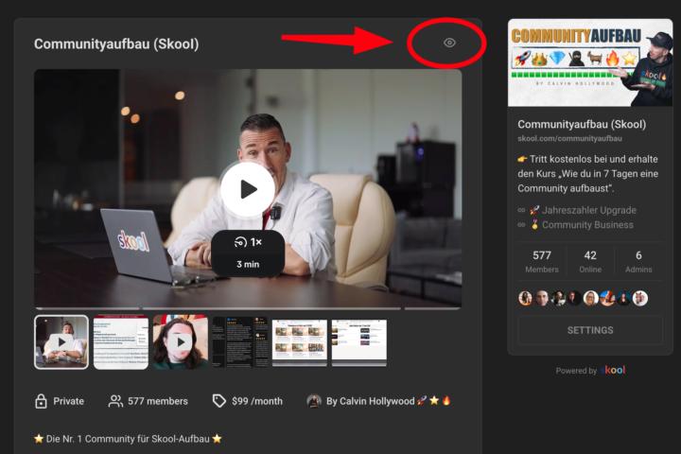
Task: Select the fourth dark reviews thumbnail
Action: [x=240, y=341]
